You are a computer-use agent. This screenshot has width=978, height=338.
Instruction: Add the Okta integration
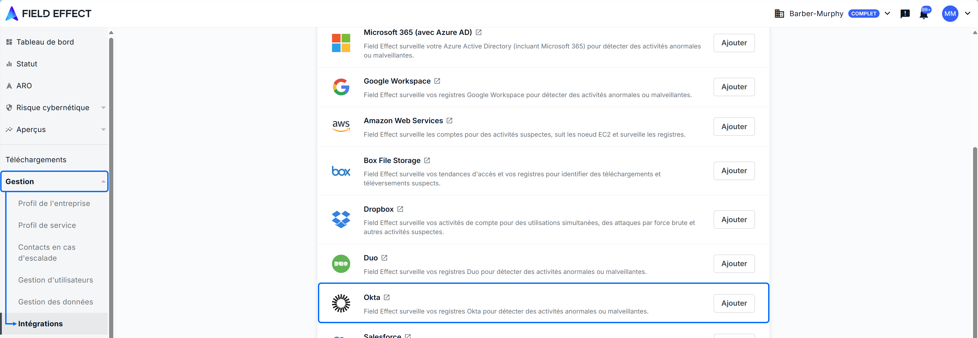click(x=733, y=303)
